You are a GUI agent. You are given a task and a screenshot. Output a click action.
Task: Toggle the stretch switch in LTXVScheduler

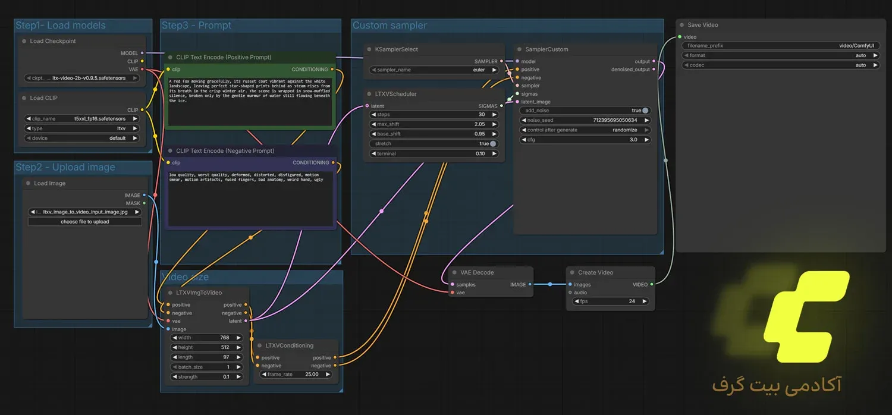coord(493,144)
